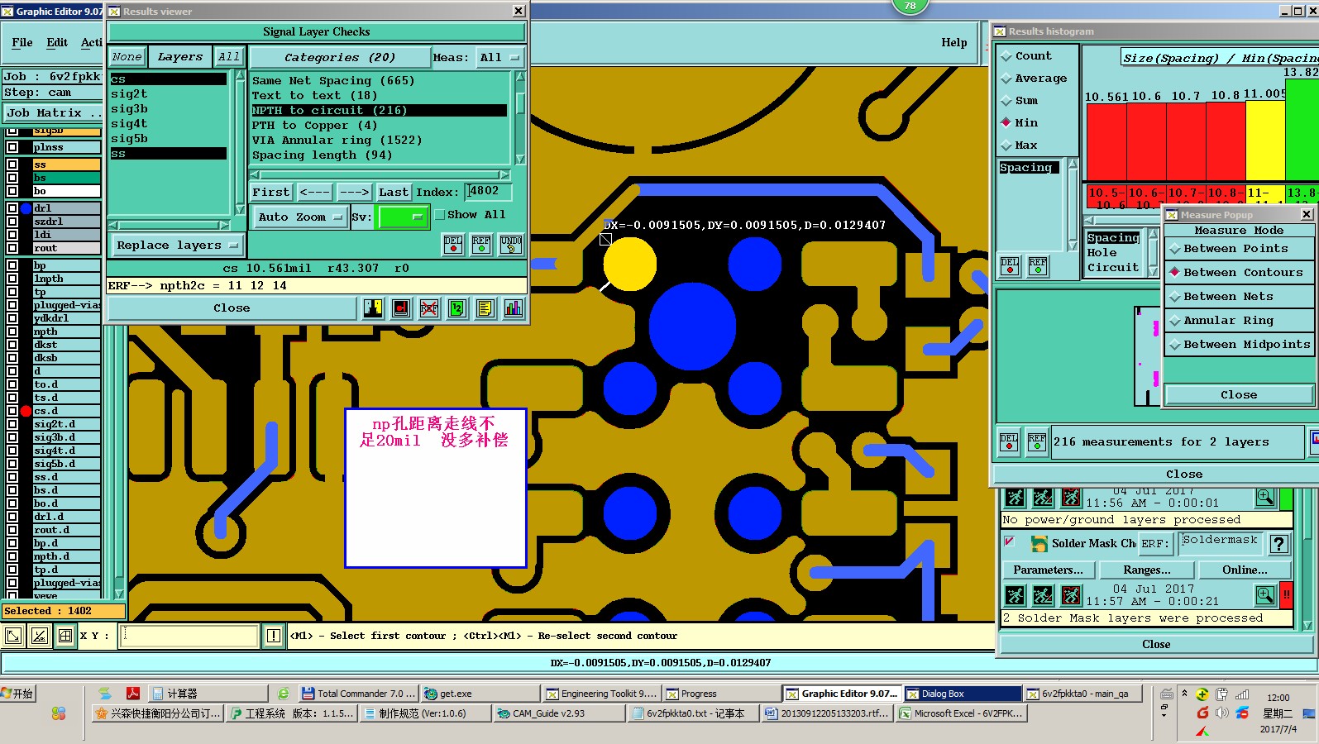The image size is (1319, 744).
Task: Click the Index input field
Action: (x=489, y=192)
